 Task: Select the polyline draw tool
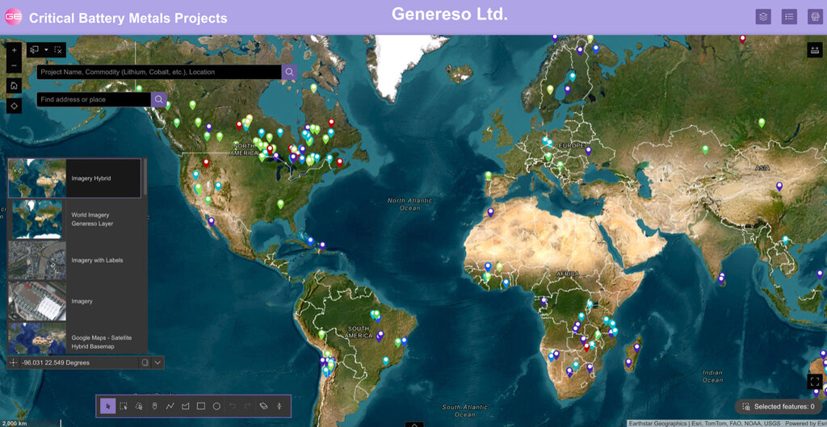(170, 406)
